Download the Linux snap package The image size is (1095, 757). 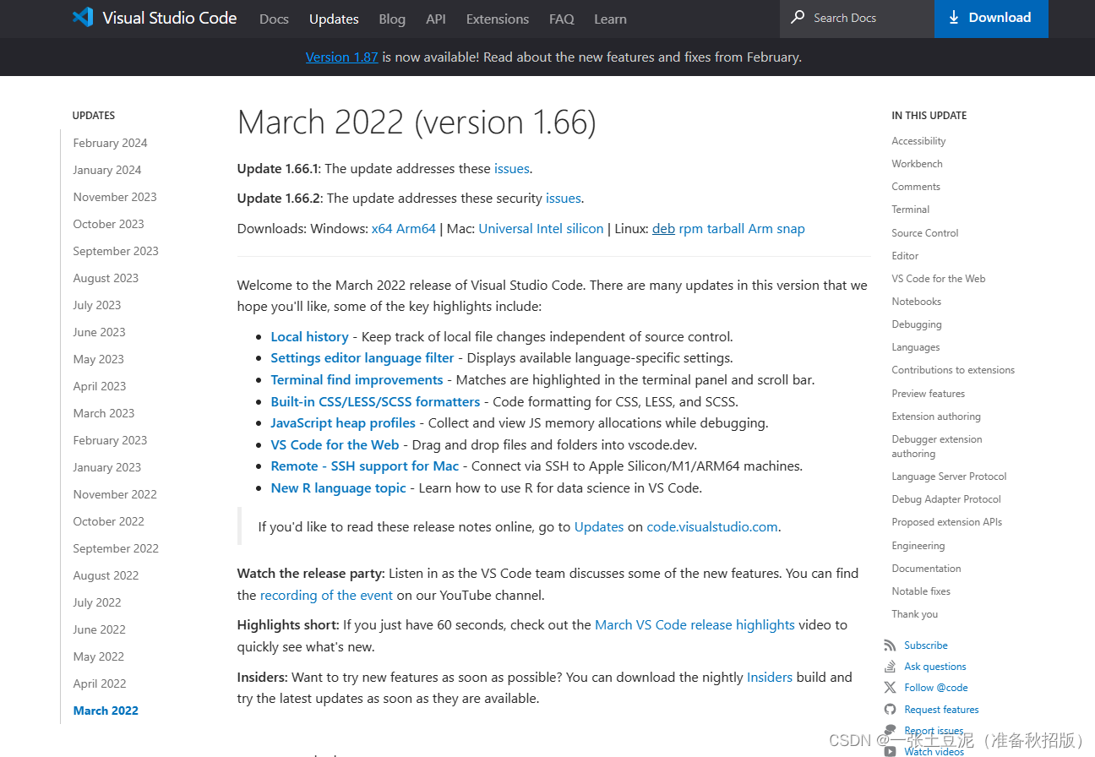[x=791, y=229]
